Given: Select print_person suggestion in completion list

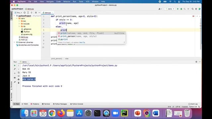Looking at the screenshot, I should (91, 36).
